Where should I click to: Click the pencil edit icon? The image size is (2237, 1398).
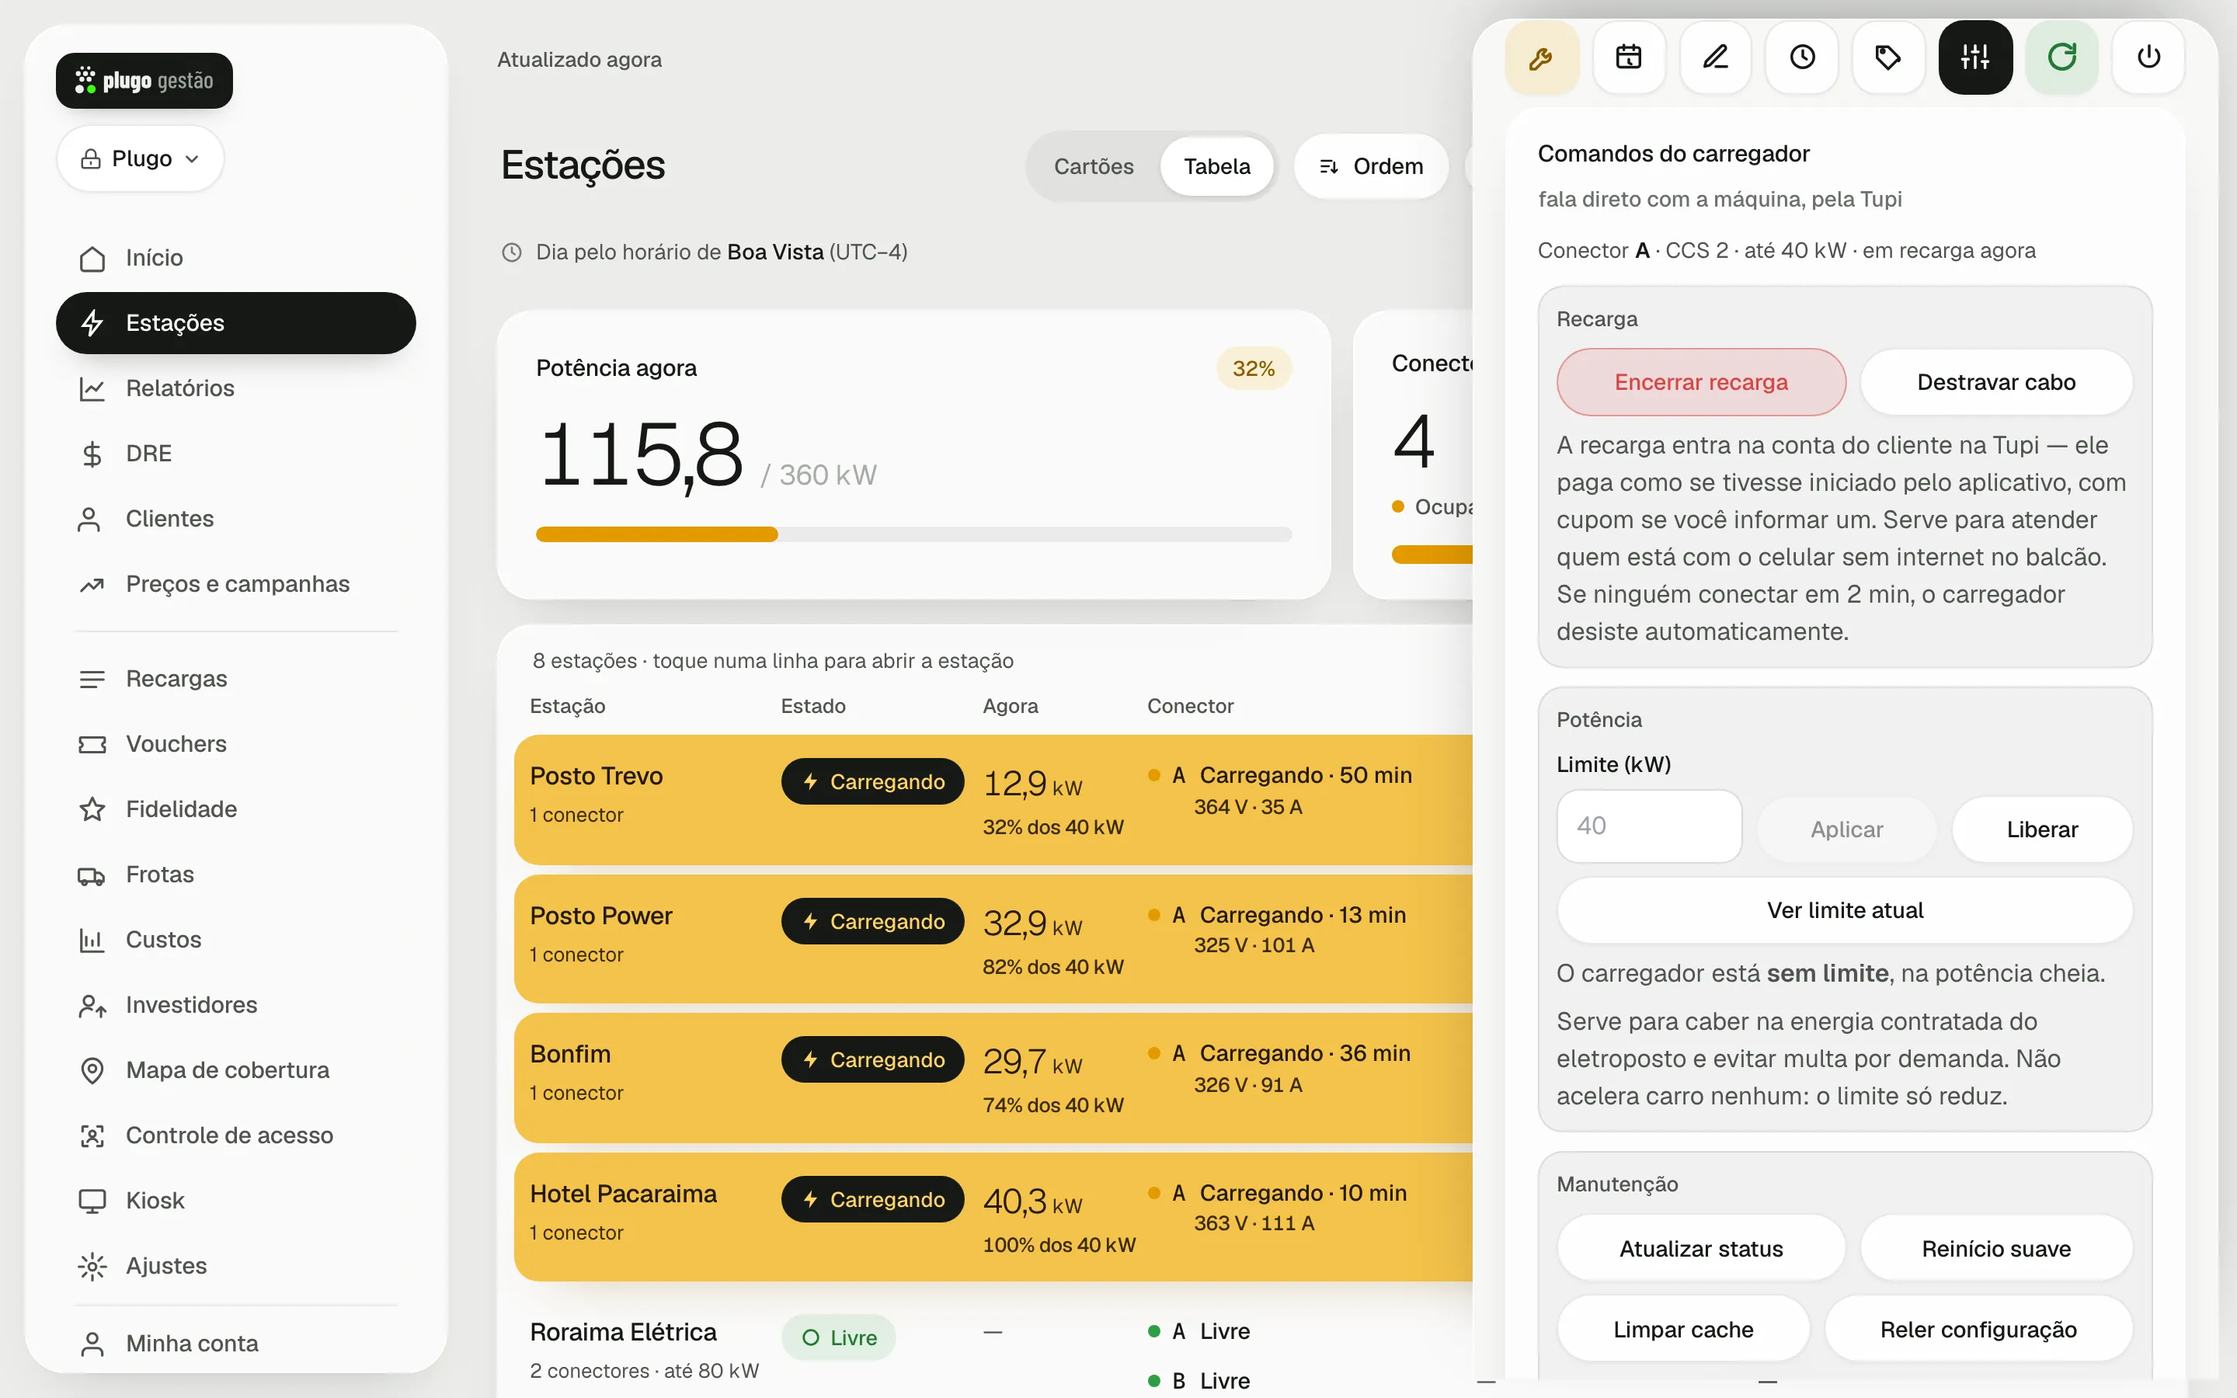(x=1715, y=58)
